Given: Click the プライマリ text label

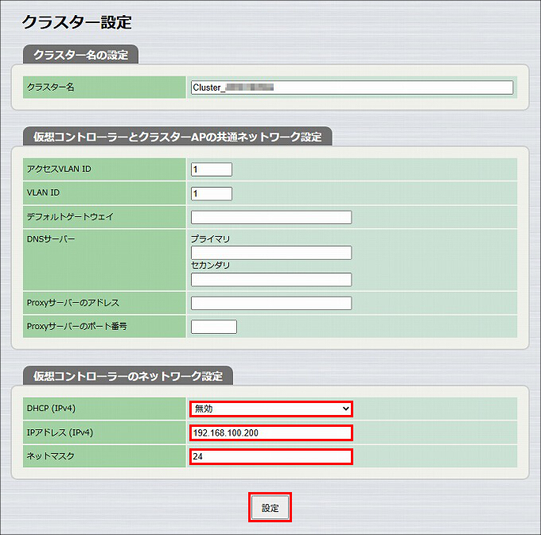Looking at the screenshot, I should tap(211, 239).
